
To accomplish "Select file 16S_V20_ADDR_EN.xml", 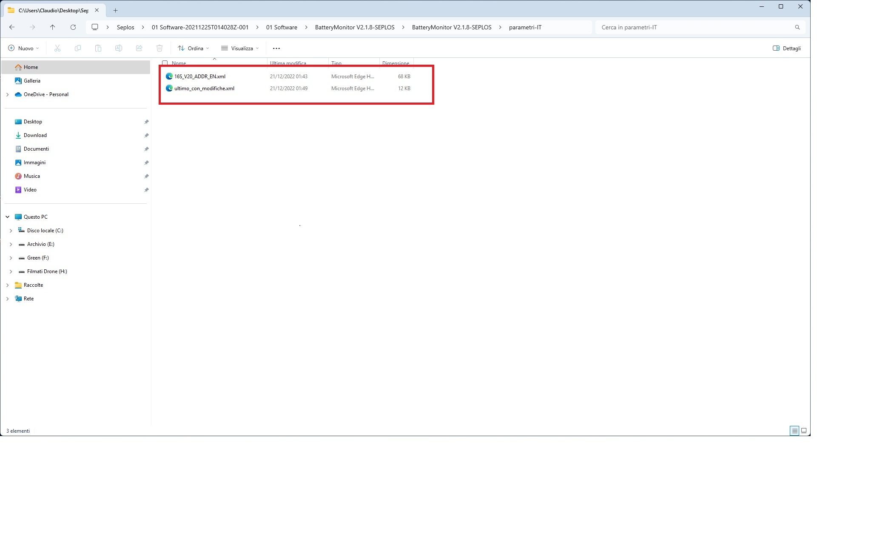I will click(200, 77).
